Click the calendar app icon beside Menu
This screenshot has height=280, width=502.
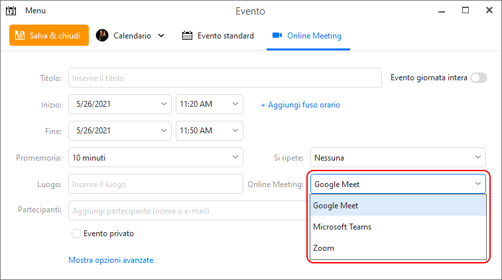(11, 11)
